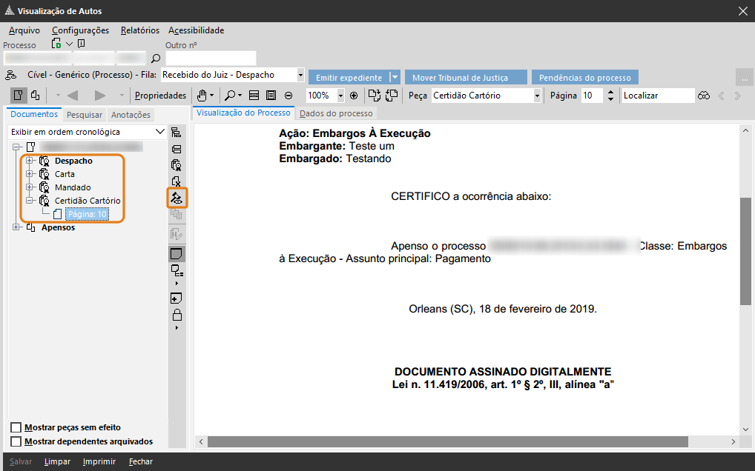
Task: Collapse the Certidão Cartório tree node
Action: pos(30,201)
